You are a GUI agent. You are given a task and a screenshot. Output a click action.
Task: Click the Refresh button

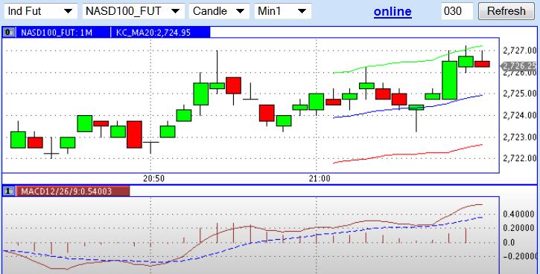point(506,11)
